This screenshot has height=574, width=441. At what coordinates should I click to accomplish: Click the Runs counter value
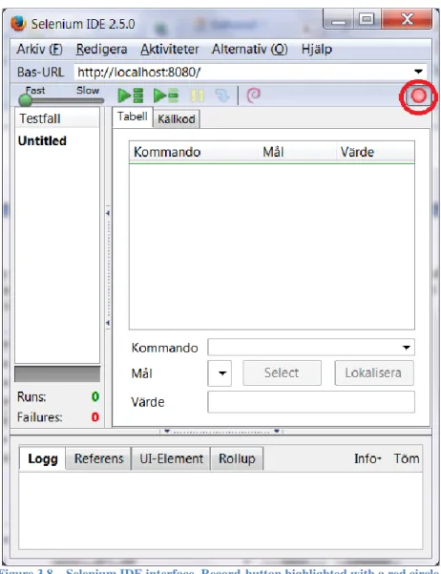95,396
